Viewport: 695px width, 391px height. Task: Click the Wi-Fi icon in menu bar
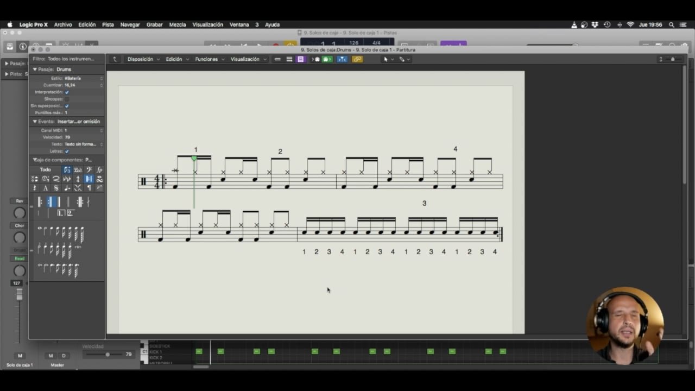tap(630, 24)
